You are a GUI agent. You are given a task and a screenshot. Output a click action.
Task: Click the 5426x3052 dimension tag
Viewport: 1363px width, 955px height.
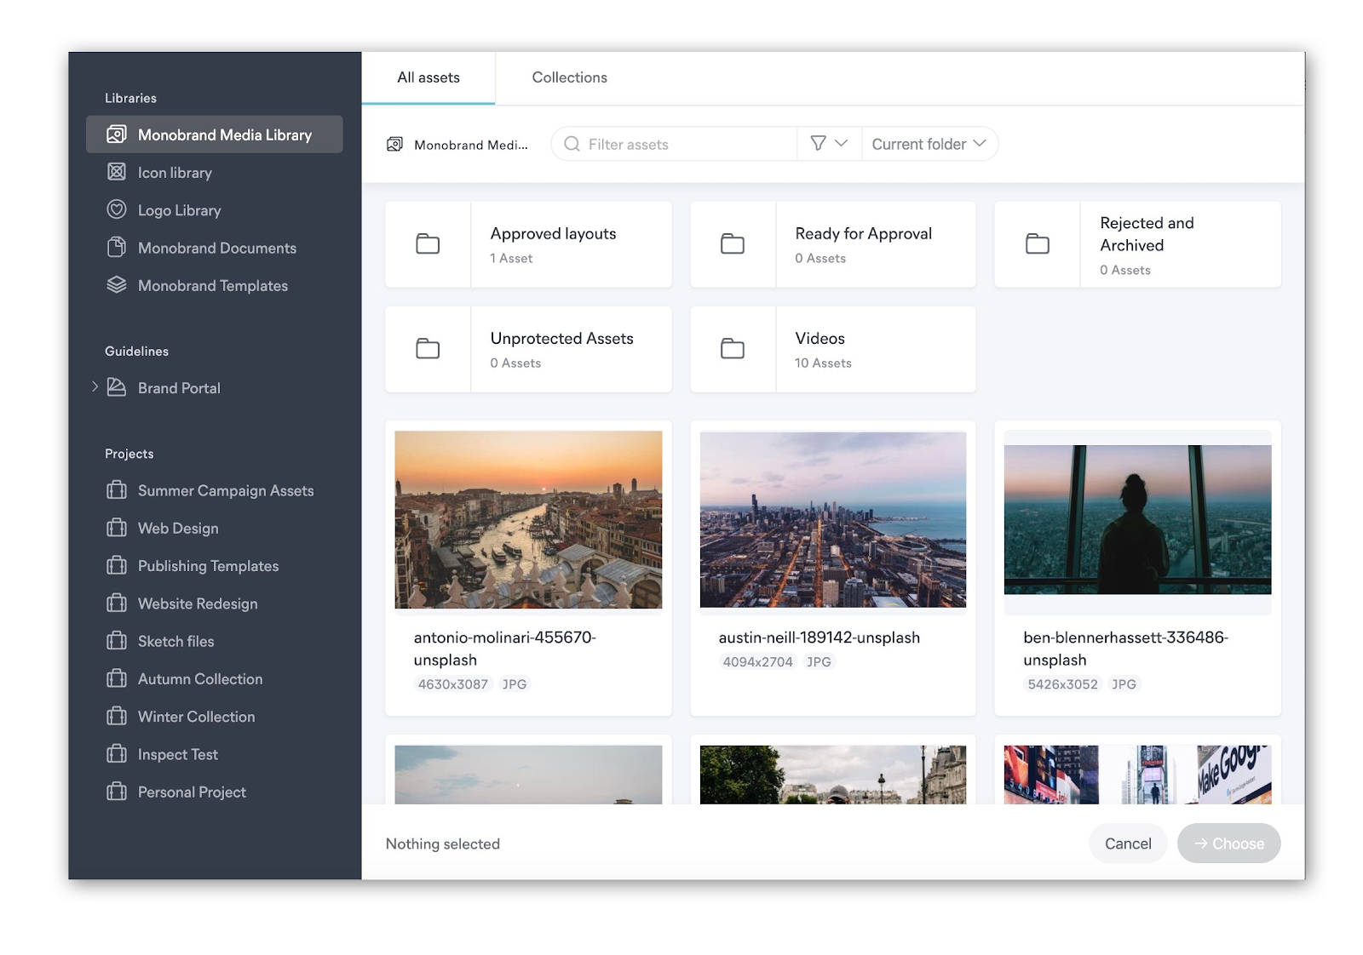[x=1063, y=684]
